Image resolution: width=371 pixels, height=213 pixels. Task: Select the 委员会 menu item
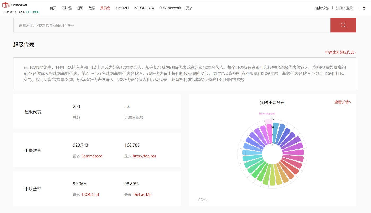(x=105, y=8)
